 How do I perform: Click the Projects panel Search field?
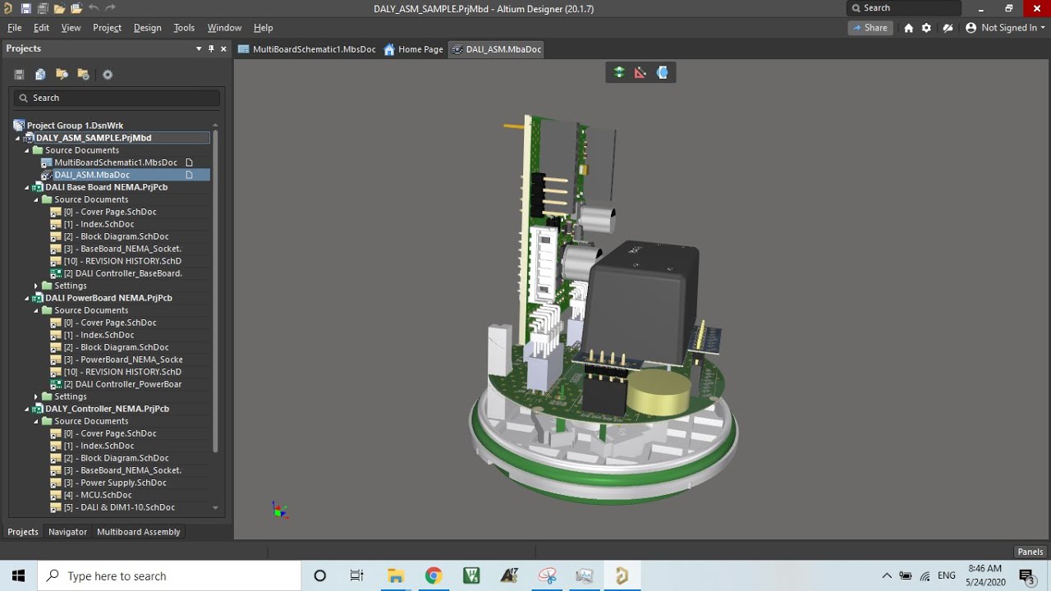117,98
